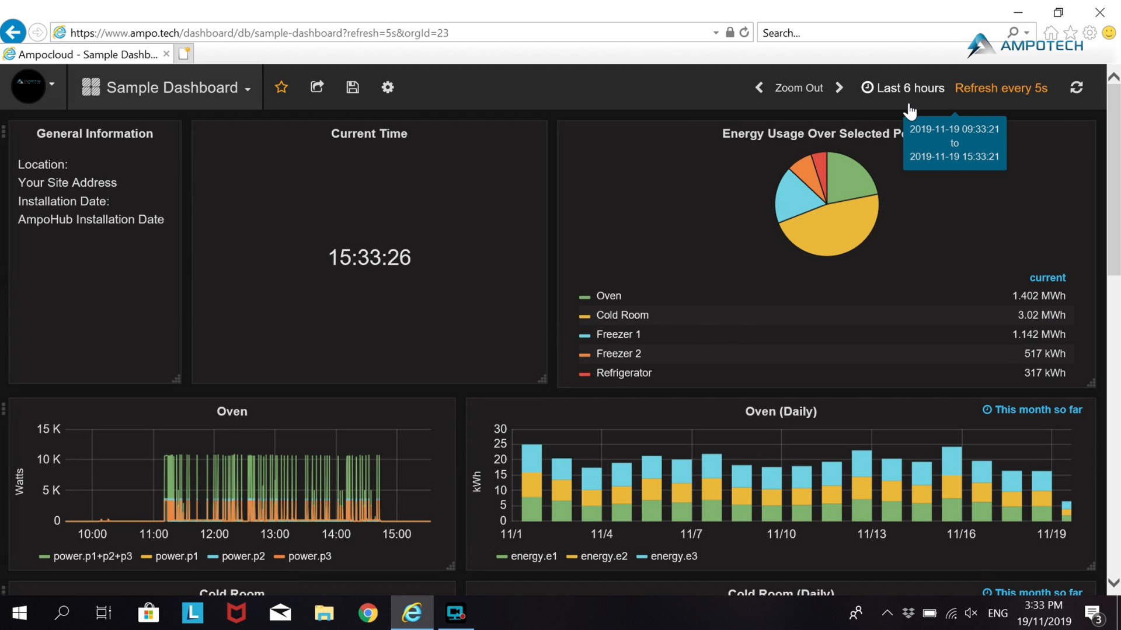
Task: Toggle Freezer 1 series in pie legend
Action: coord(618,334)
